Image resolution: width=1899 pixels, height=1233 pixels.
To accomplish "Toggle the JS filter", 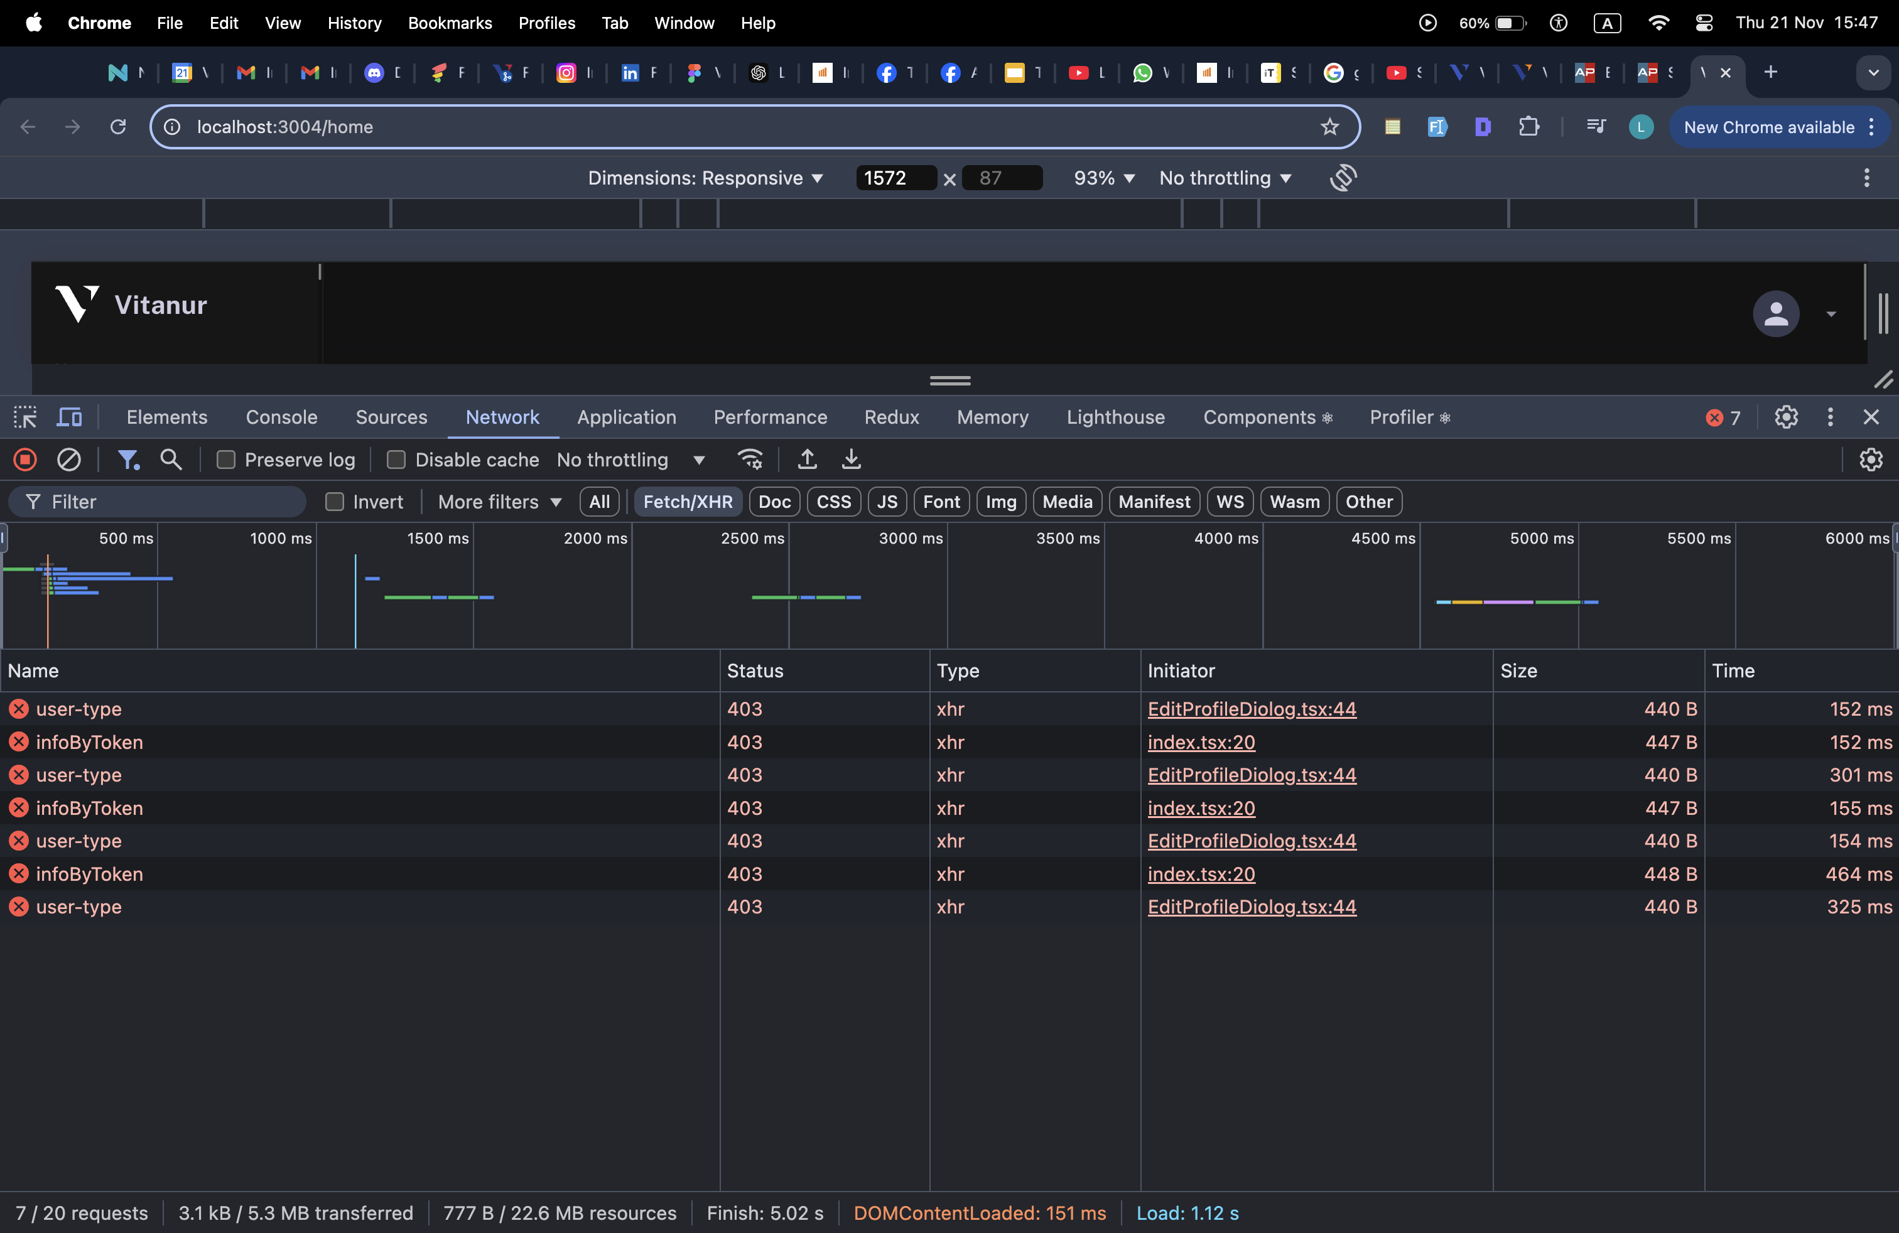I will coord(887,502).
